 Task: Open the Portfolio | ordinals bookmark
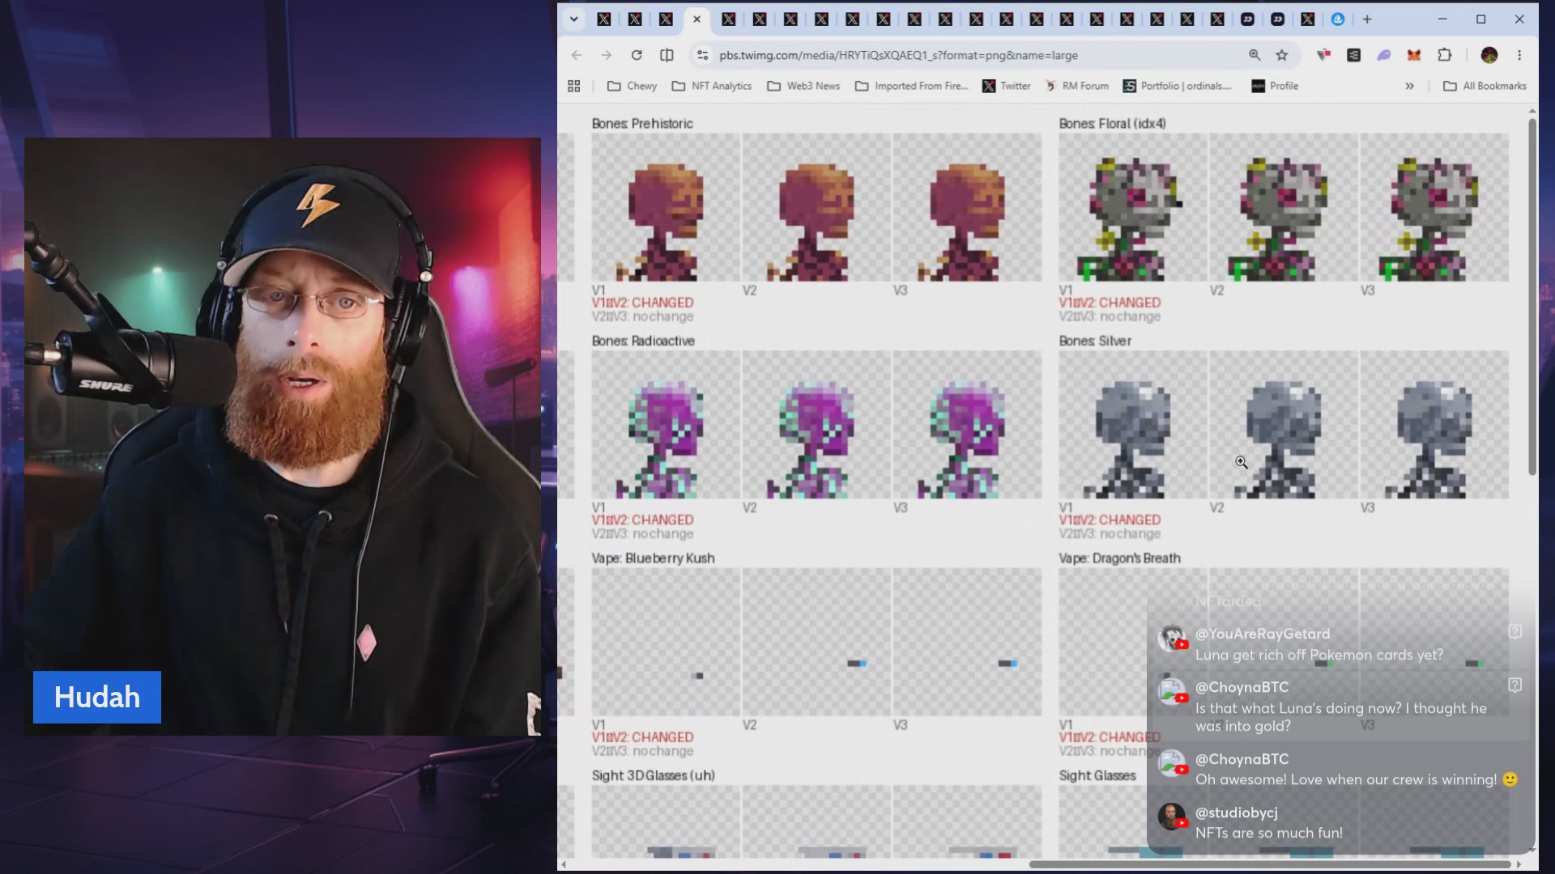1177,86
